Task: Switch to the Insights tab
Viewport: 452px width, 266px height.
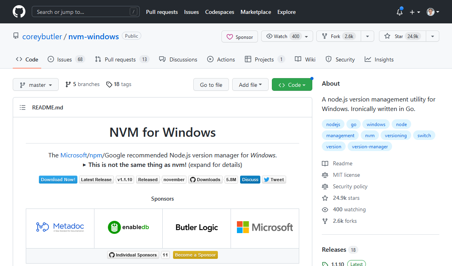Action: (379, 59)
